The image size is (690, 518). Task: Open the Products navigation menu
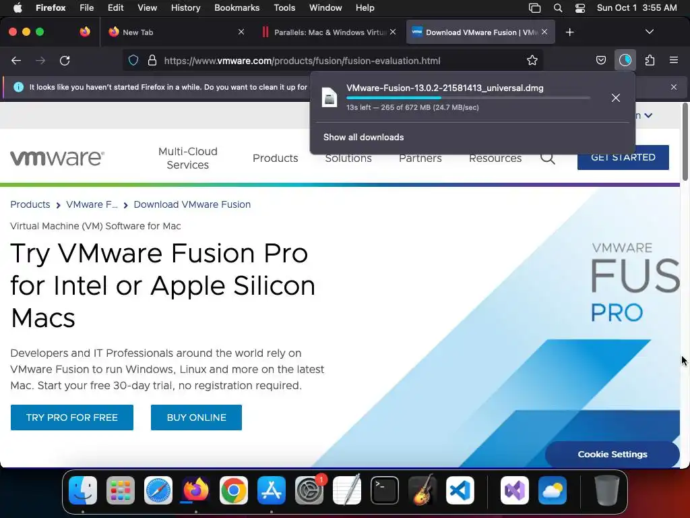coord(276,158)
